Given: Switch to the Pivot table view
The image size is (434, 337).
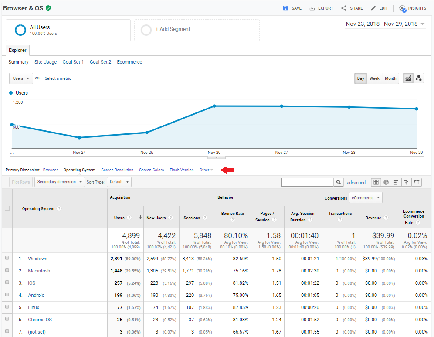Looking at the screenshot, I should pyautogui.click(x=417, y=182).
